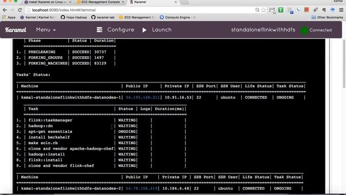Click duration value 83129
346x195 pixels.
point(100,63)
